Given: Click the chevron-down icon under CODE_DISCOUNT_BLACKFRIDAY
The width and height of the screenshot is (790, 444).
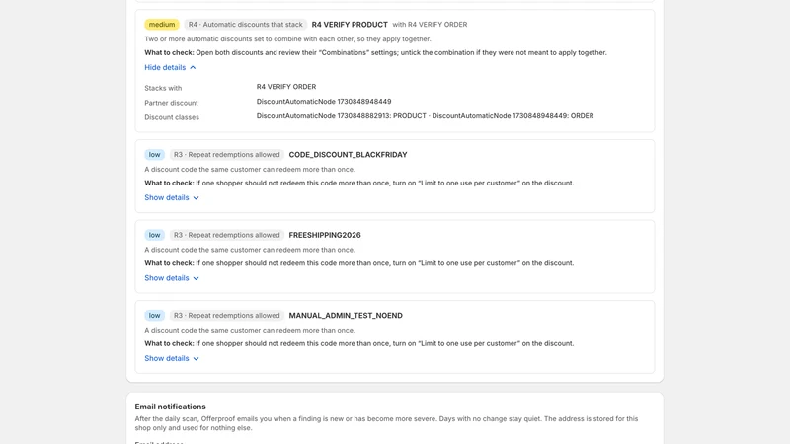Looking at the screenshot, I should pos(196,198).
